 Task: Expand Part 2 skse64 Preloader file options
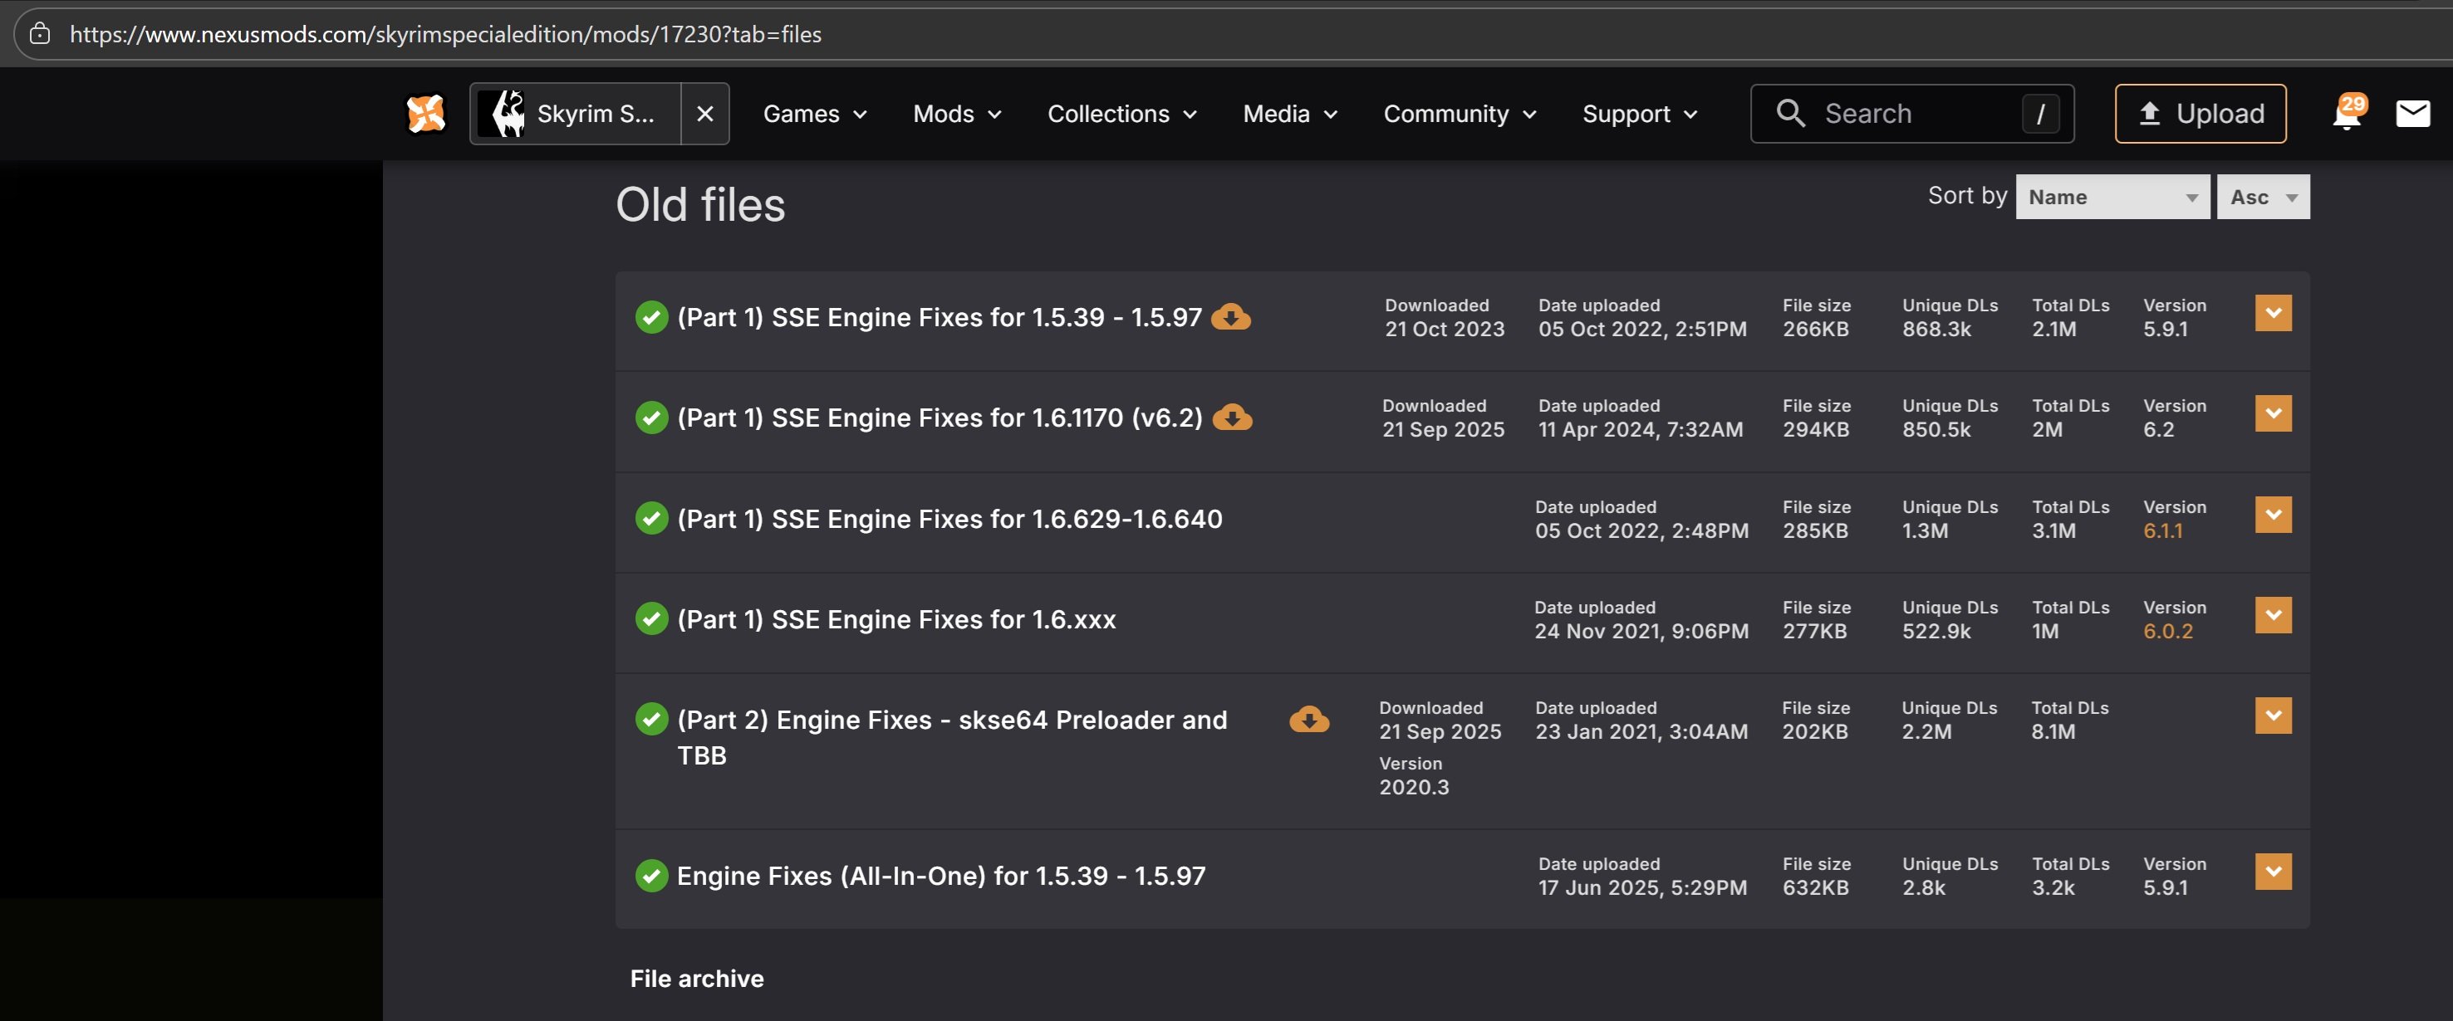coord(2272,716)
